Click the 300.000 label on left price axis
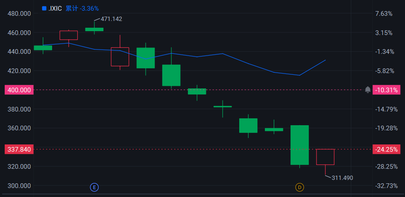This screenshot has width=405, height=197. point(19,185)
